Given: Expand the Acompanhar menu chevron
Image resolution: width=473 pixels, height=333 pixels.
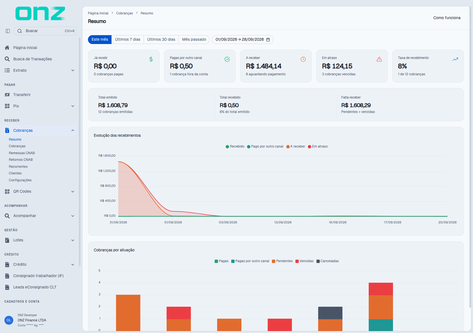Looking at the screenshot, I should [73, 216].
